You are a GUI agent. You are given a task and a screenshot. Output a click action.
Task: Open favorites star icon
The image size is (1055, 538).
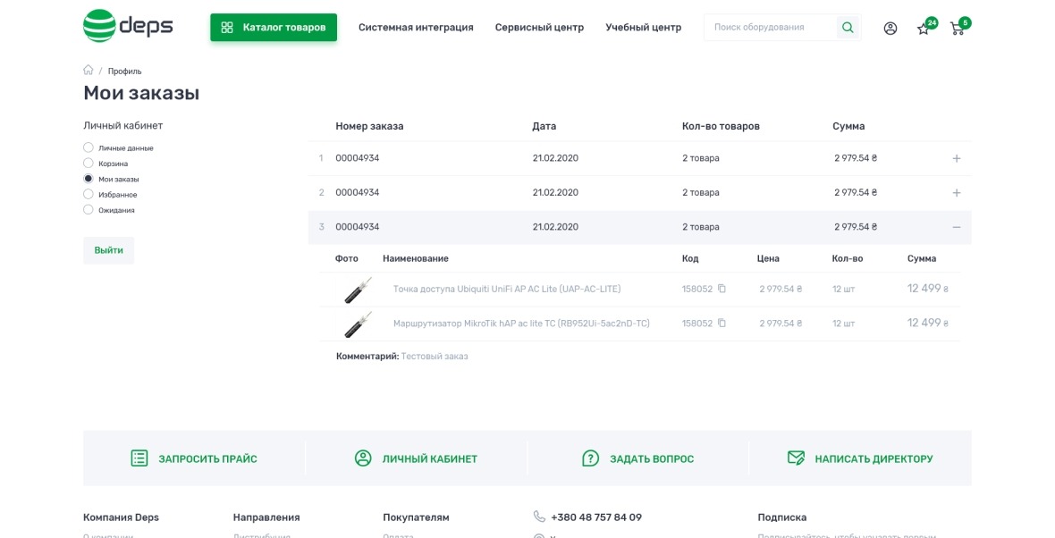924,29
